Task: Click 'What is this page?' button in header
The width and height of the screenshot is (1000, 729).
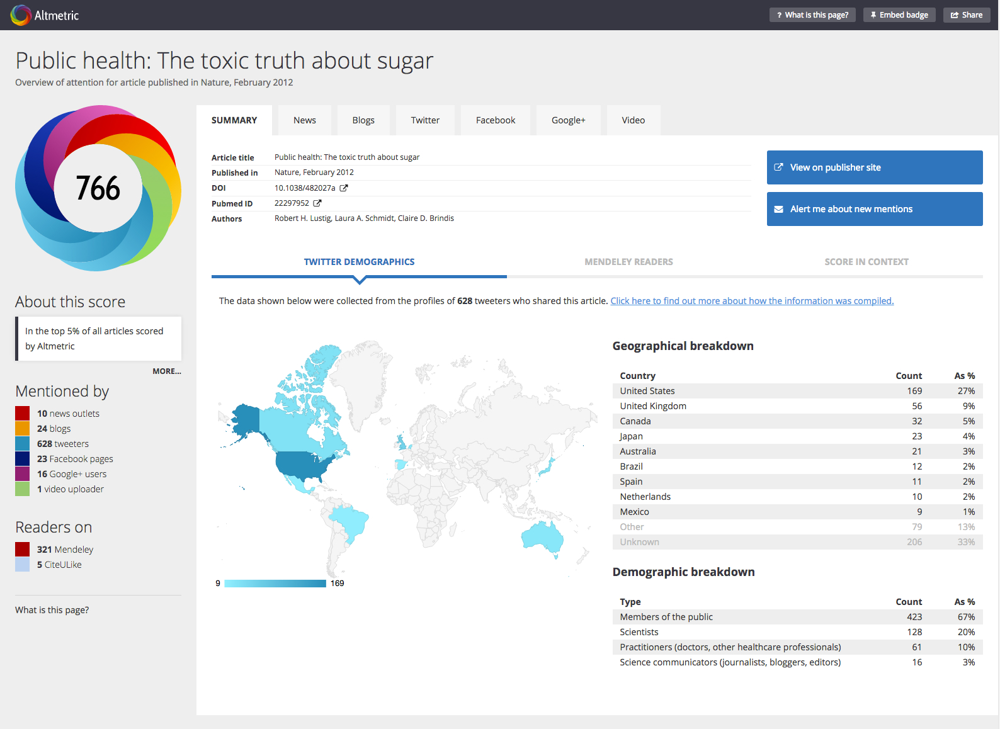Action: [x=812, y=15]
